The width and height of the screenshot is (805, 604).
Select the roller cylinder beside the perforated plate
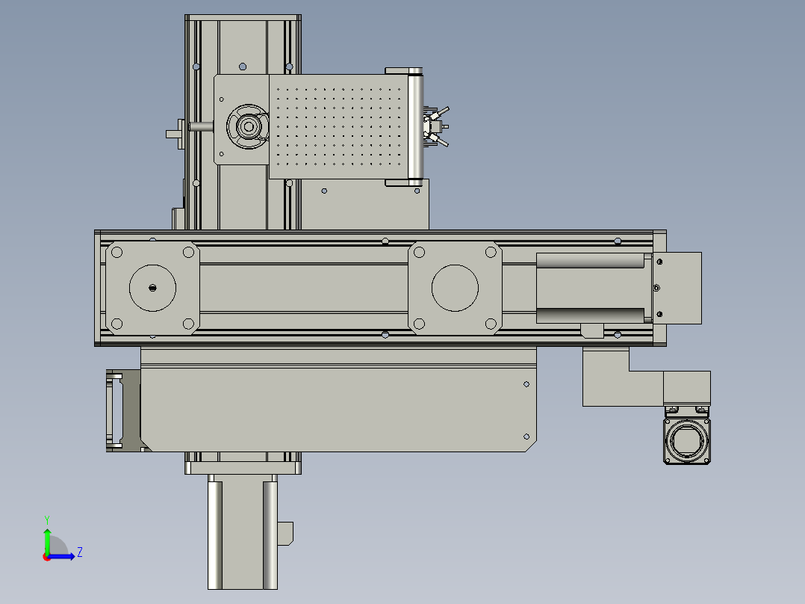pyautogui.click(x=415, y=126)
